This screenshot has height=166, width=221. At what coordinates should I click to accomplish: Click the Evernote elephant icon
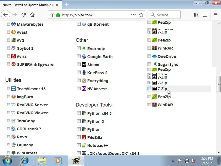84,49
